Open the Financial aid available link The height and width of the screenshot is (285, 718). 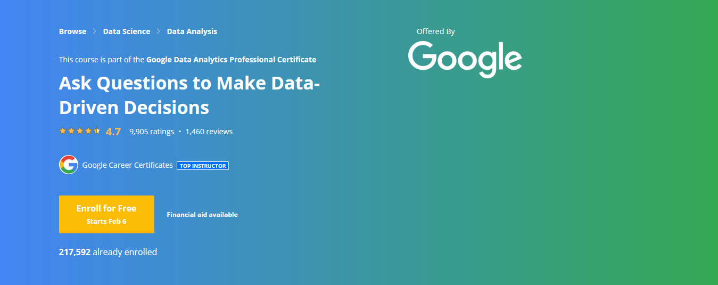(202, 215)
